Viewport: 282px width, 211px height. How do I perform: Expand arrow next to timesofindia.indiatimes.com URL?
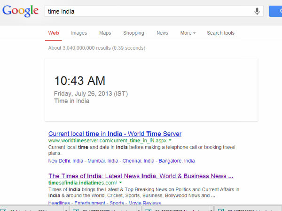[x=120, y=182]
